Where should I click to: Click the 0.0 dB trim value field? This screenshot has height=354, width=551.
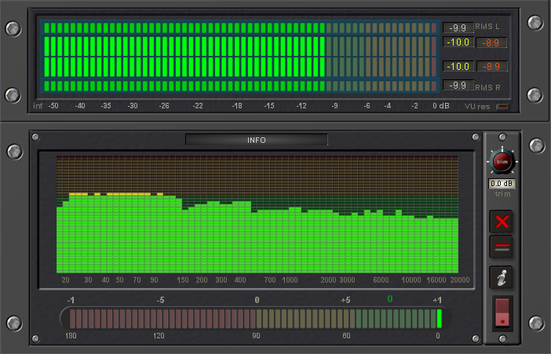[x=502, y=184]
